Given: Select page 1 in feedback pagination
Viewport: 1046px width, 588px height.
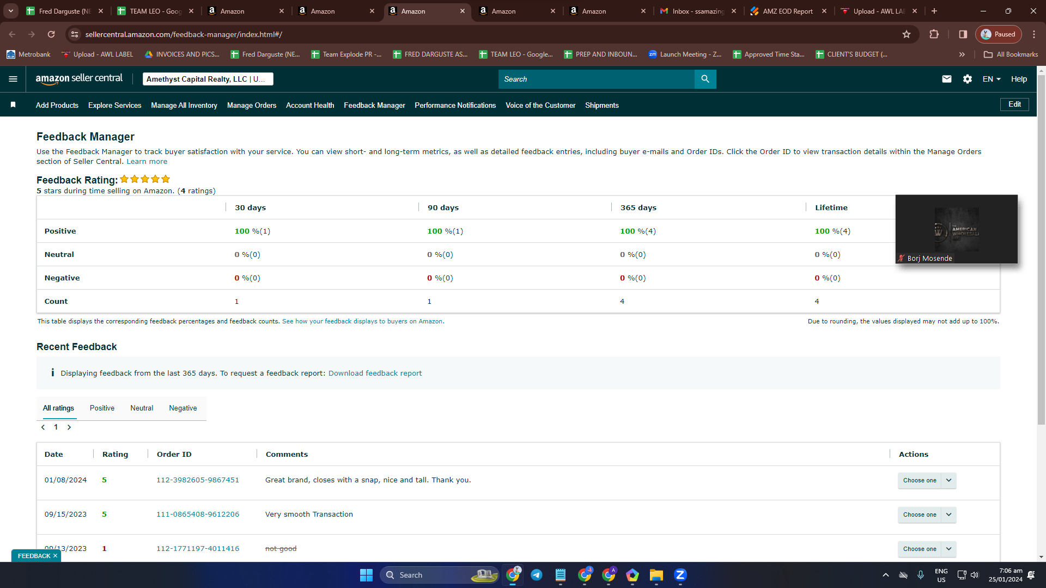Looking at the screenshot, I should coord(56,427).
